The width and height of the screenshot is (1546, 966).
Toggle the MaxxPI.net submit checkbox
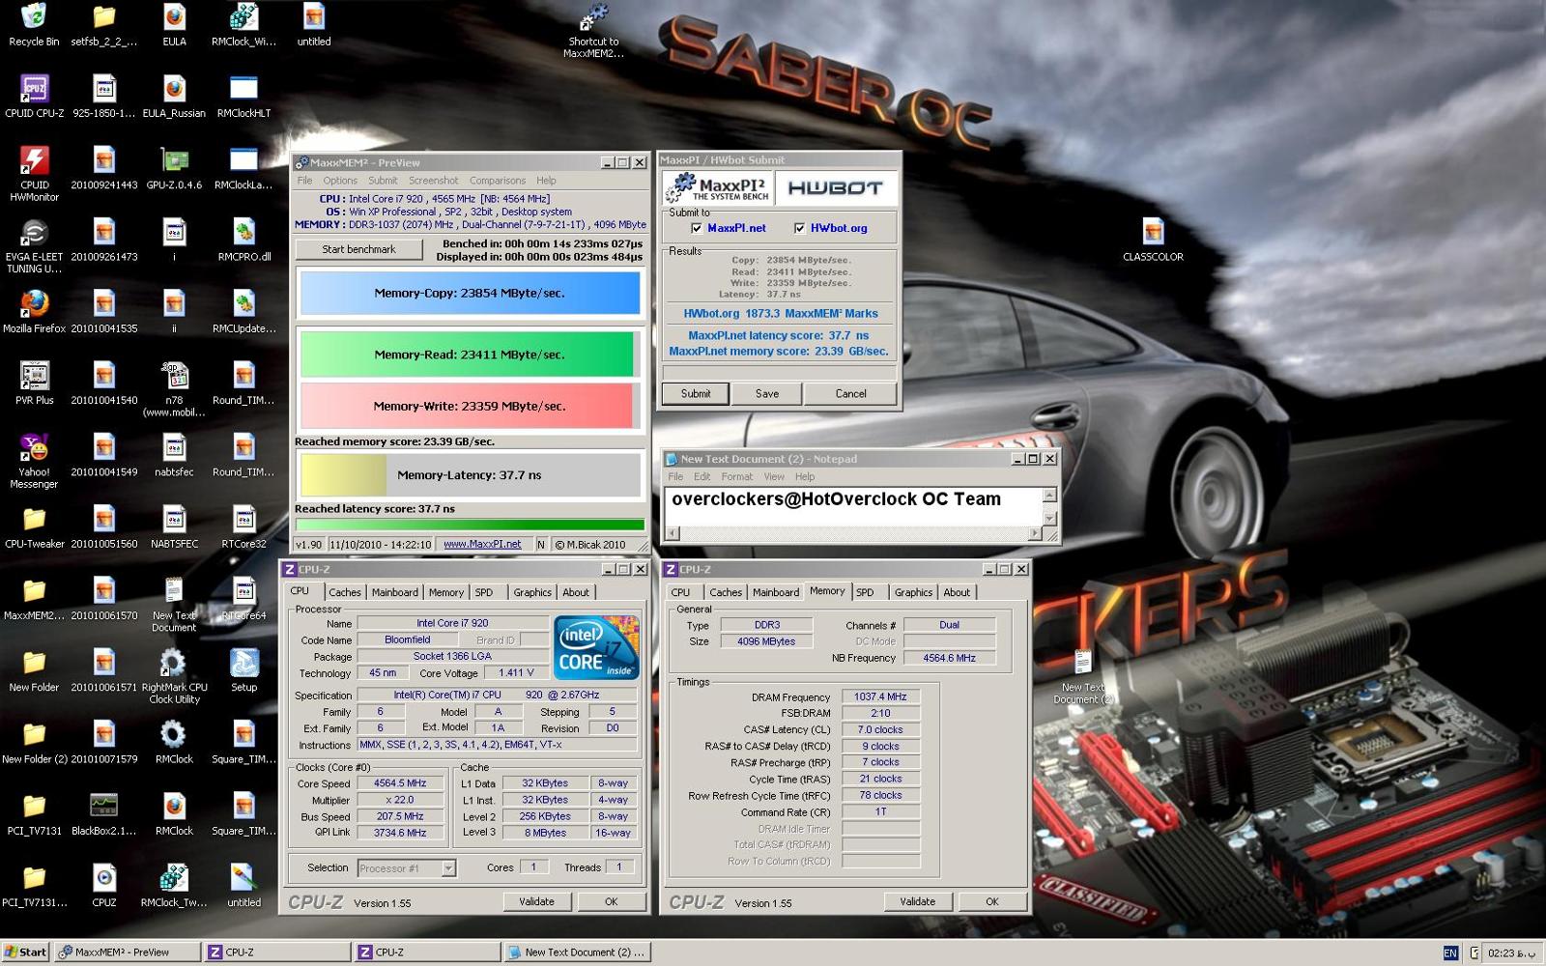697,228
